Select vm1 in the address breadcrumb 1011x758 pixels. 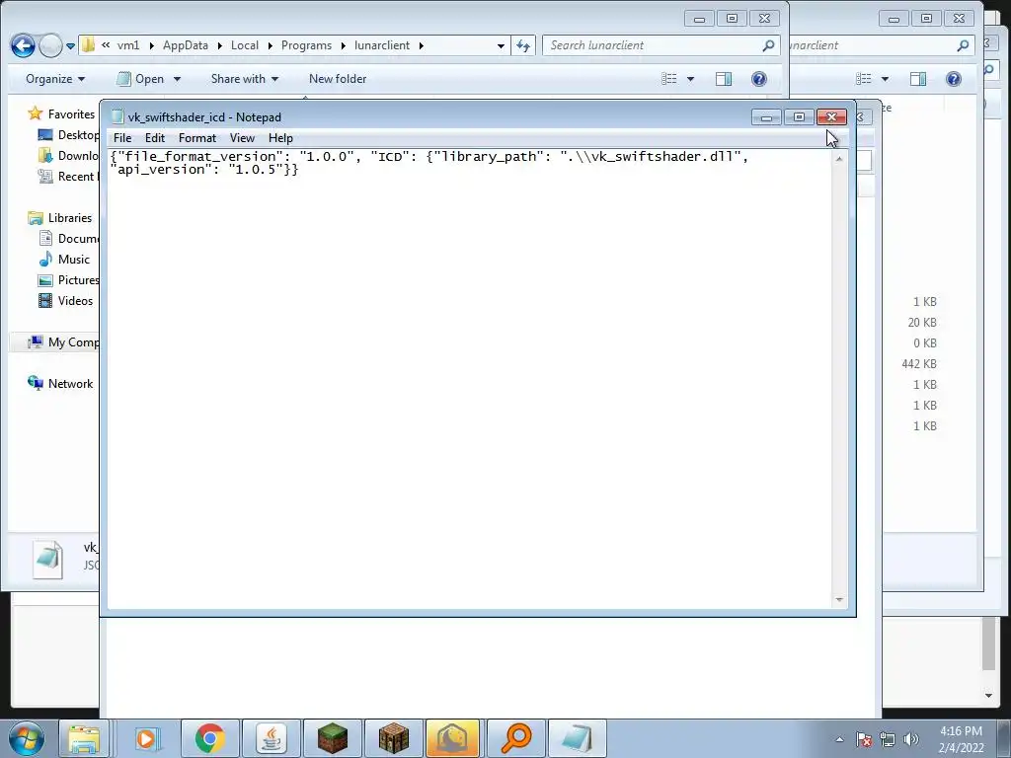click(128, 45)
